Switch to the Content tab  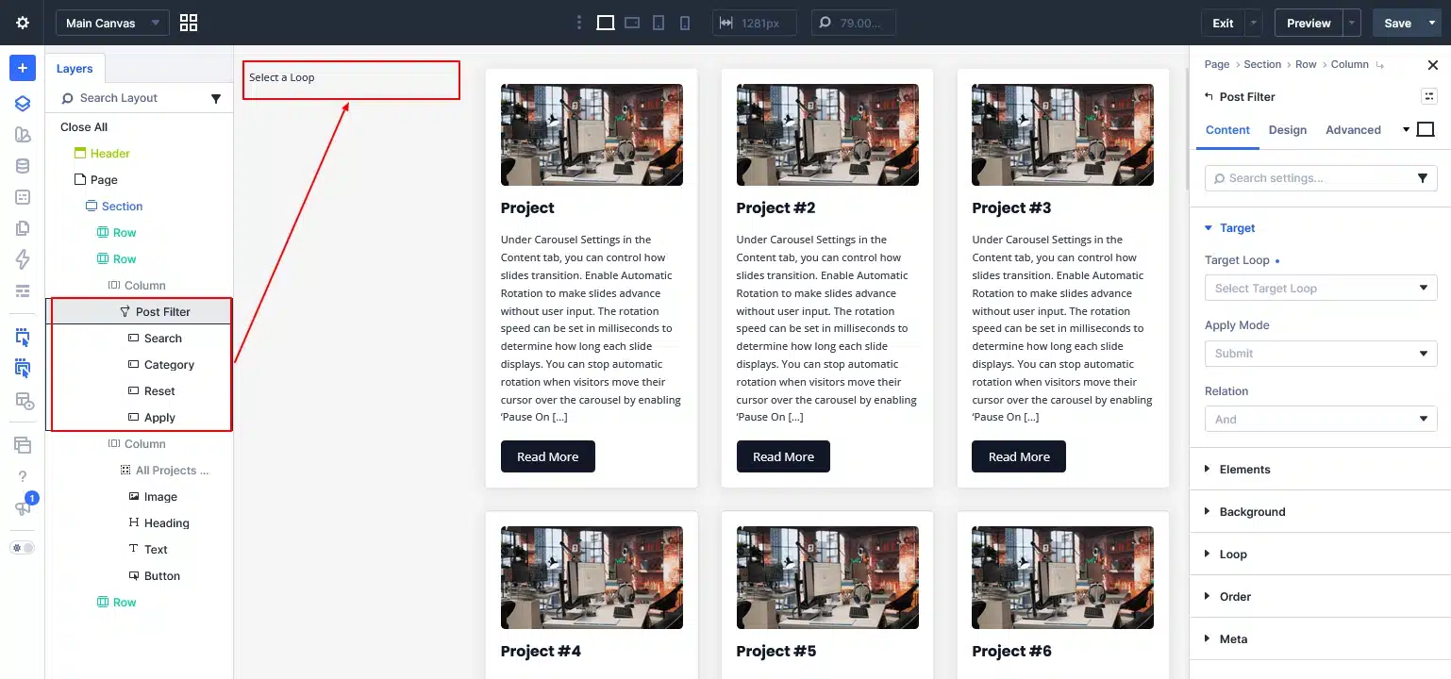(x=1227, y=130)
